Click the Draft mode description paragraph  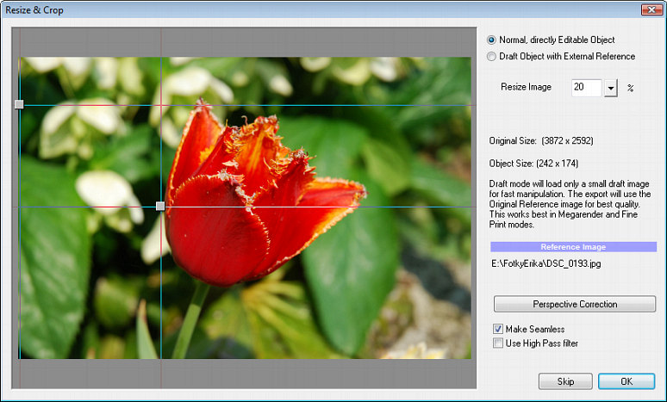(x=570, y=204)
